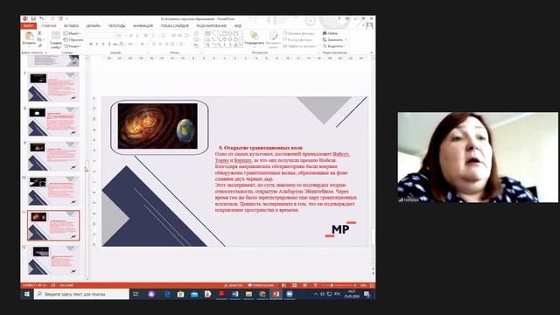Cut selection with the scissors icon
The width and height of the screenshot is (560, 315).
(x=39, y=33)
